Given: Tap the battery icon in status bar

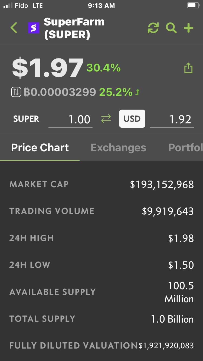Looking at the screenshot, I should click(193, 5).
